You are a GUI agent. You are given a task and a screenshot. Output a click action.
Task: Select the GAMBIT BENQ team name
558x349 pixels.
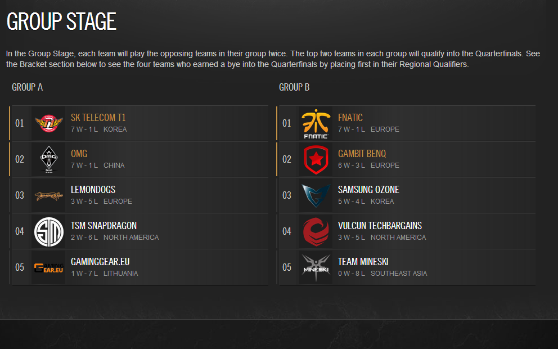(362, 154)
